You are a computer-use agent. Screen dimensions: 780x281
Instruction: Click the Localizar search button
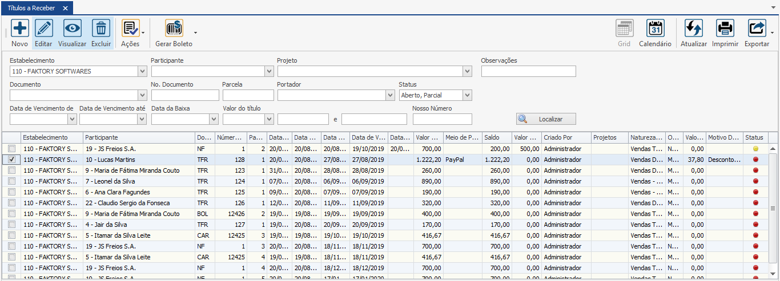coord(545,119)
